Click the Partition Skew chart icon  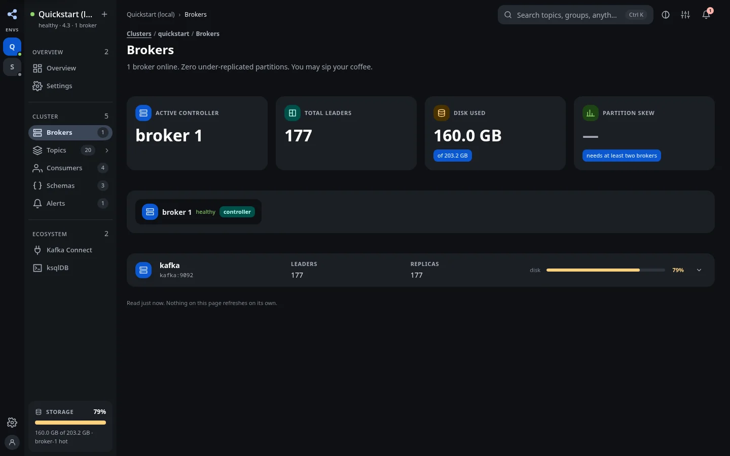[591, 113]
